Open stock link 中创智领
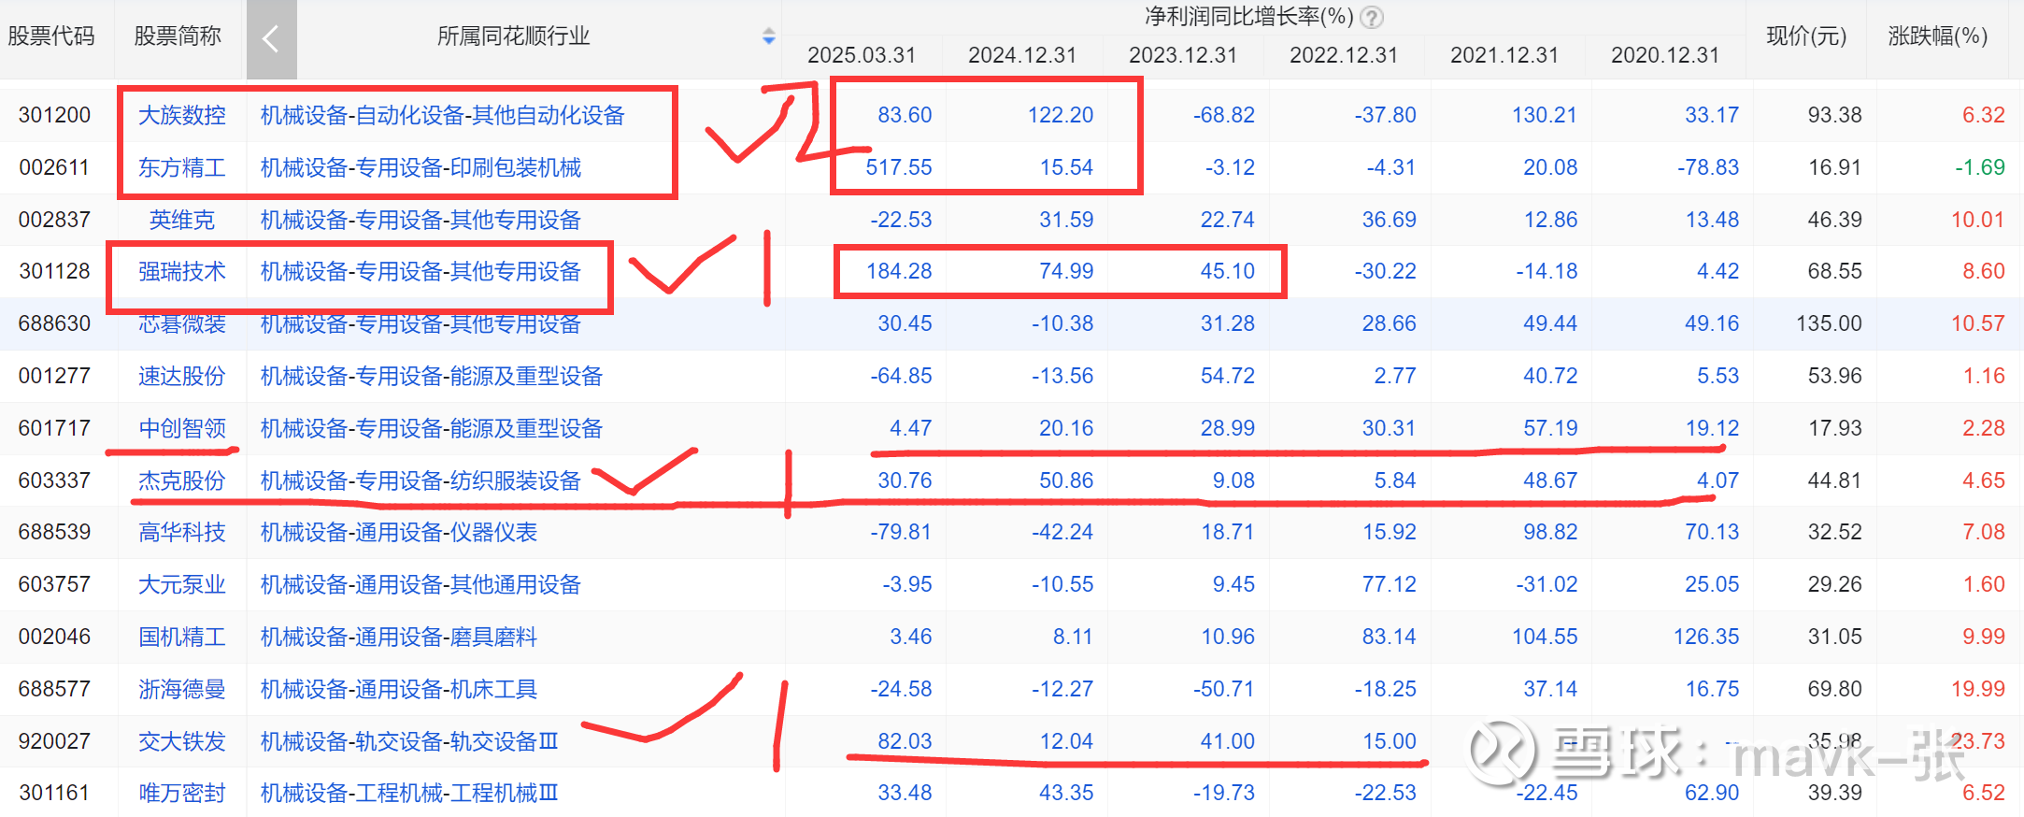The image size is (2024, 817). pyautogui.click(x=182, y=428)
